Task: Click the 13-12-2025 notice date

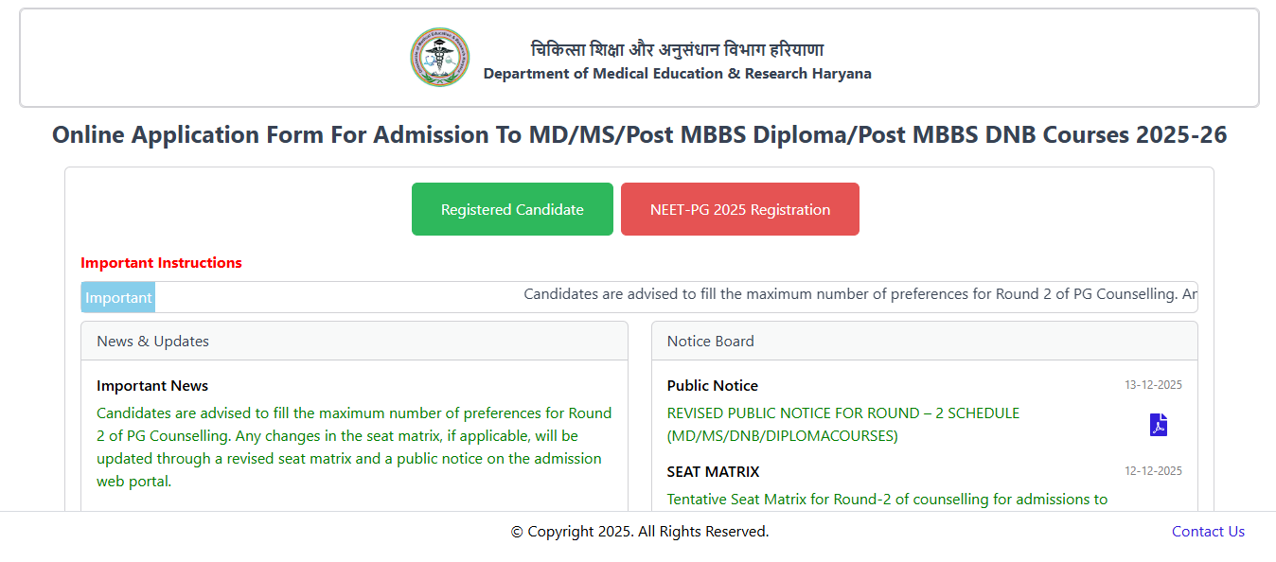Action: (1153, 385)
